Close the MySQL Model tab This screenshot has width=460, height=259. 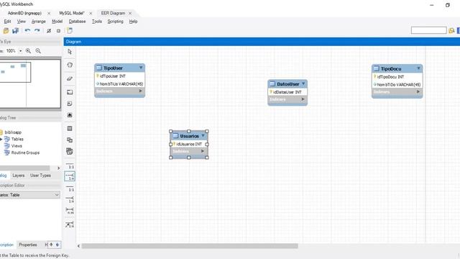point(91,13)
